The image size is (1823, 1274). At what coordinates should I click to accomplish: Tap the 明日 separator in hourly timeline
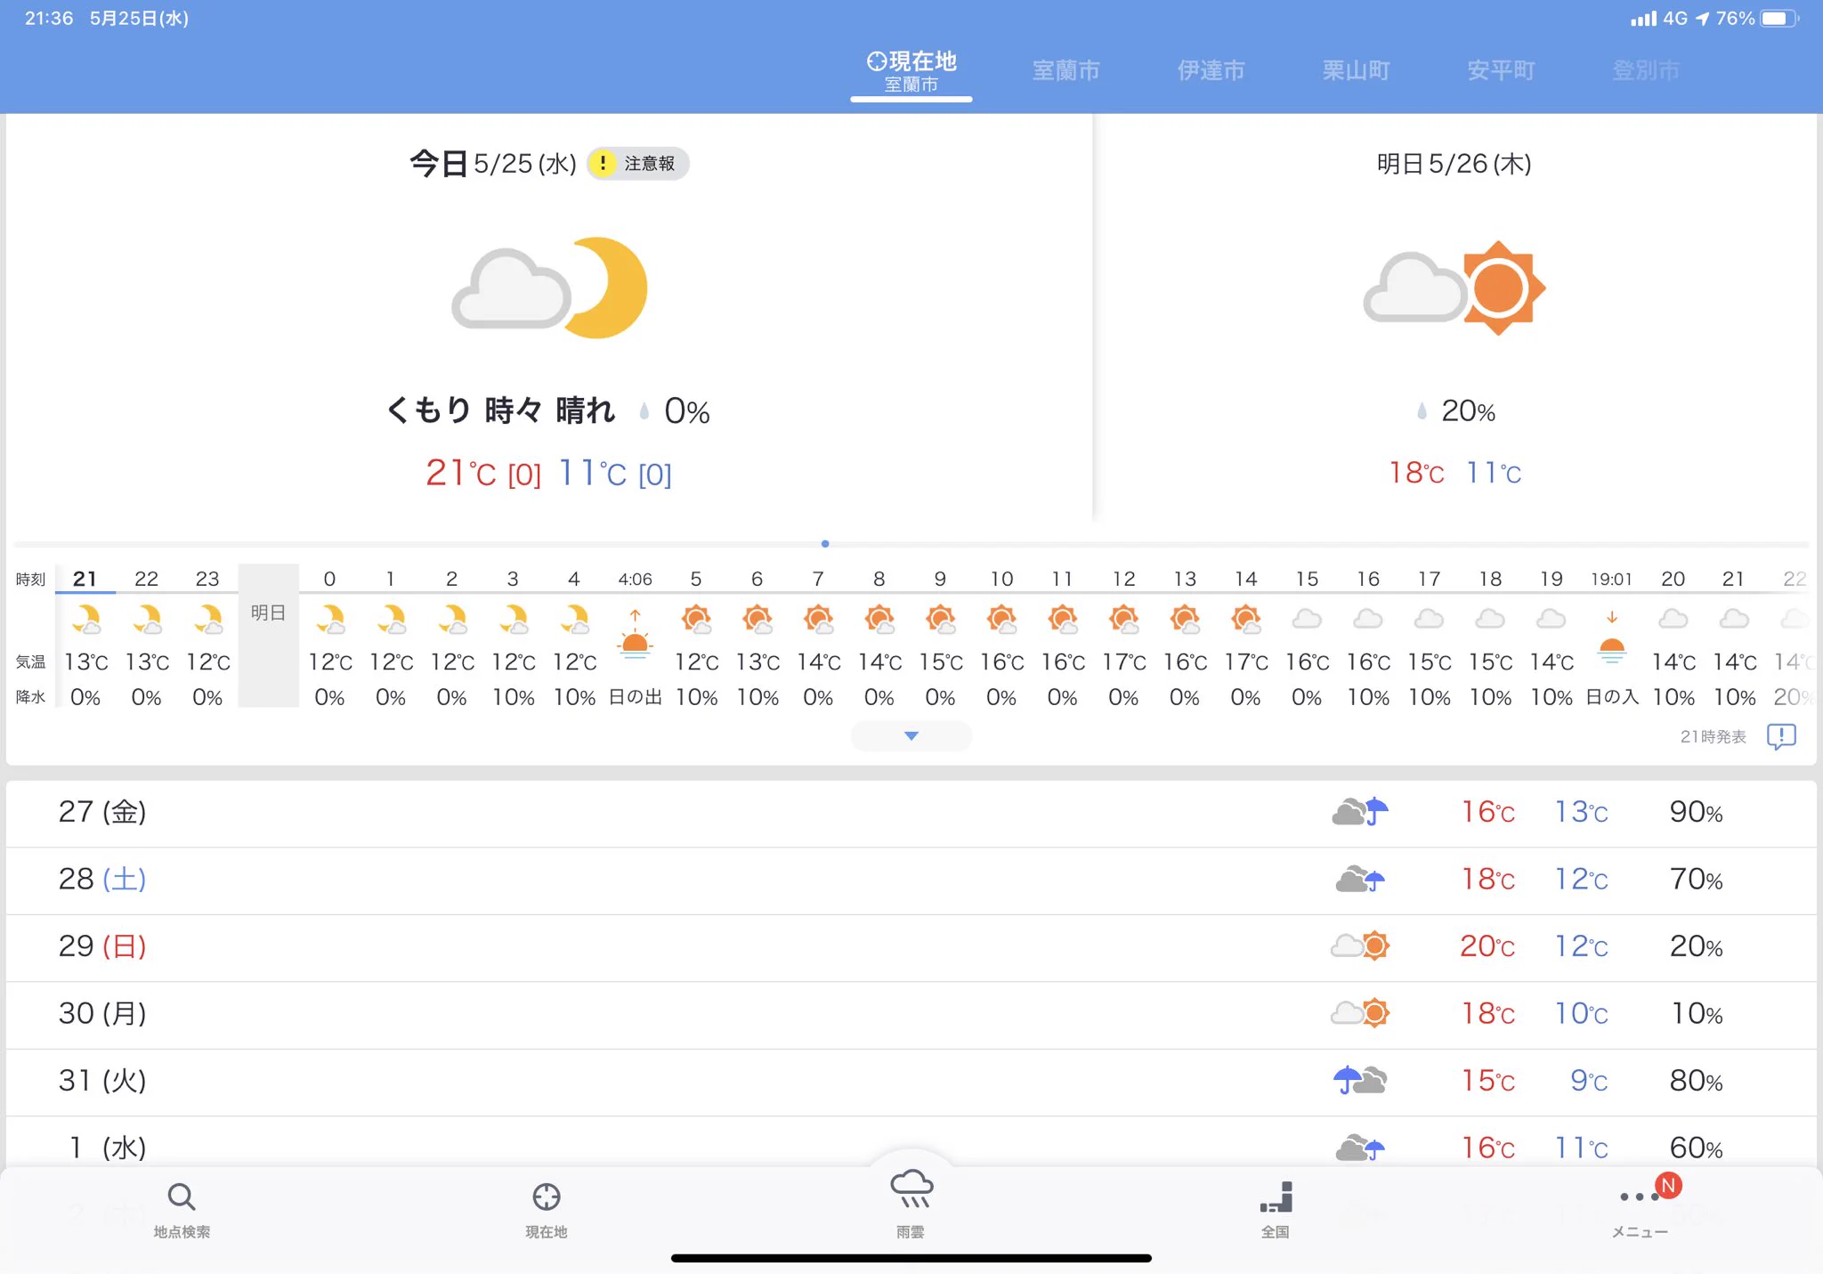[x=268, y=635]
